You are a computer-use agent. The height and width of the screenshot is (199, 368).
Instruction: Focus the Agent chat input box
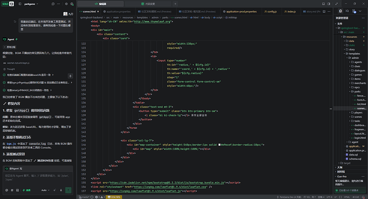pyautogui.click(x=38, y=179)
